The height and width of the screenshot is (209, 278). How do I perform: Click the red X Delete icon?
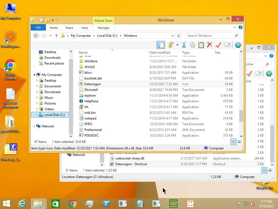click(210, 45)
